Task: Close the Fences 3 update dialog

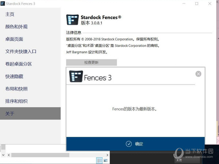Action: pos(198,74)
